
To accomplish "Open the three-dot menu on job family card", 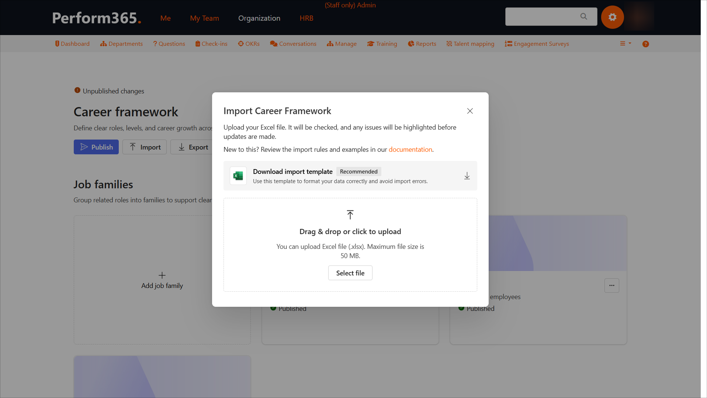I will coord(612,285).
